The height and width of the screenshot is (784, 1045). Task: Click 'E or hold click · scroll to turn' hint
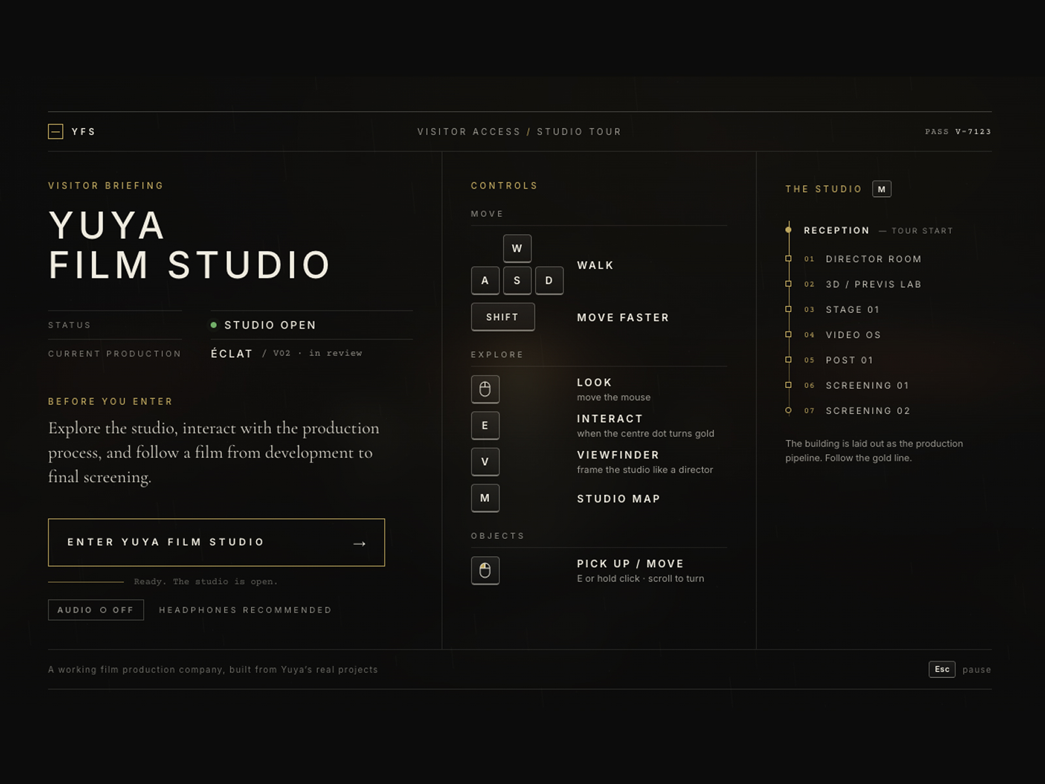pyautogui.click(x=640, y=578)
